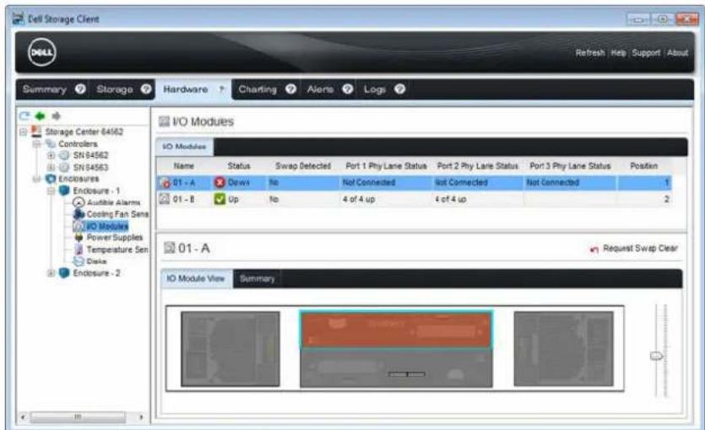Screen dimensions: 705x430
Task: Sort by the Swap Detected column header
Action: pos(303,166)
